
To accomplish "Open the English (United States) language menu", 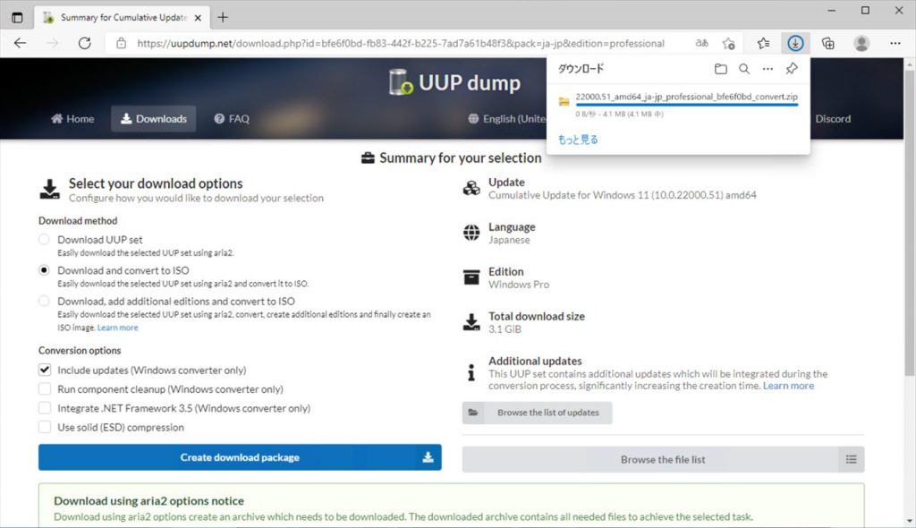I will (506, 119).
